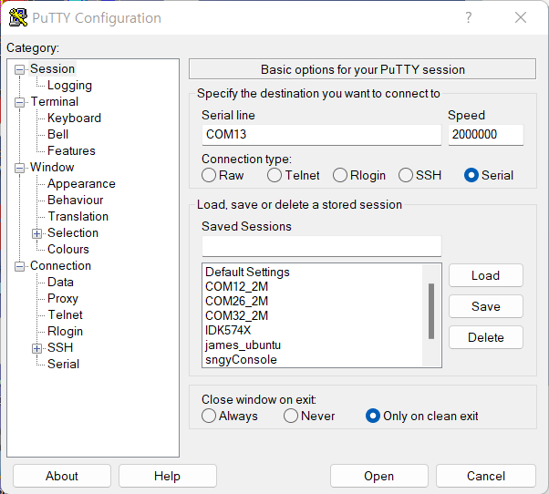Click the Help button
The image size is (549, 494).
pos(168,476)
